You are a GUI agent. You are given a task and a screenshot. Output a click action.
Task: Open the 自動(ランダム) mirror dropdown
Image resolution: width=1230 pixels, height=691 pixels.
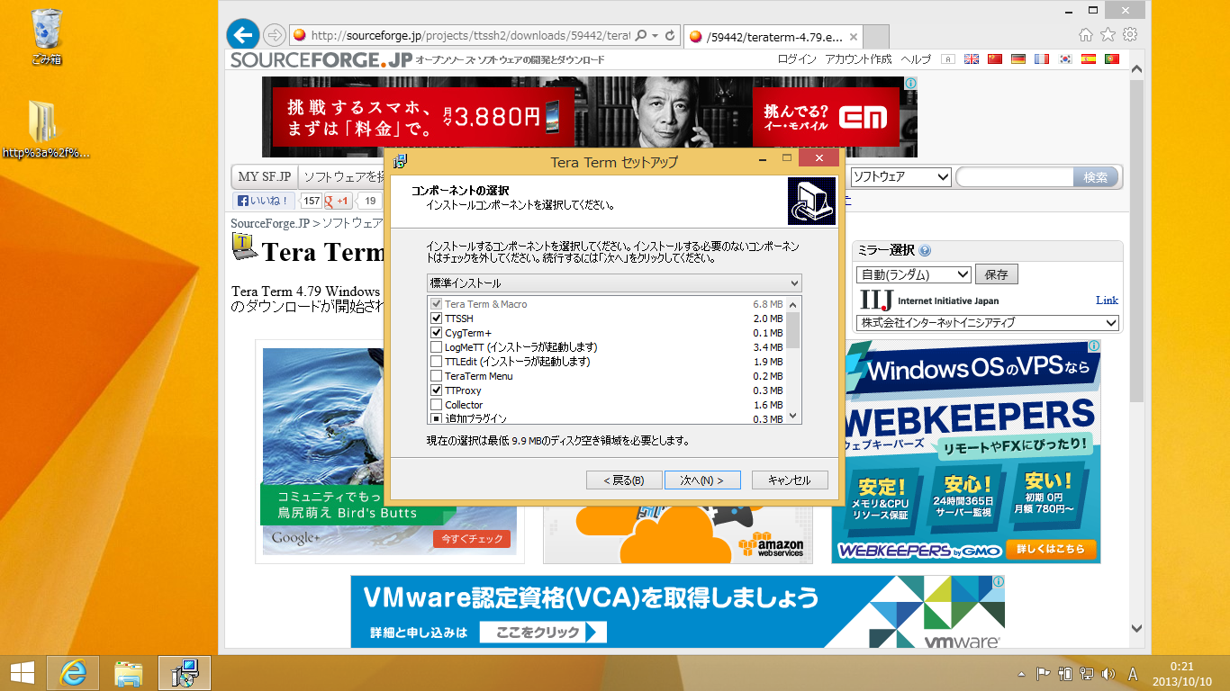(914, 274)
